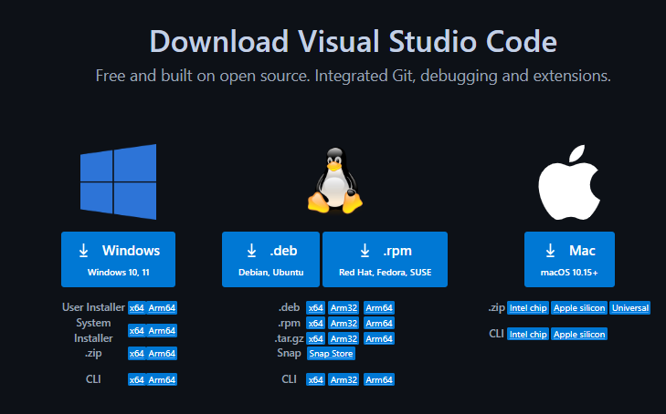Select Linux .rpm Arm64 link
The image size is (666, 414).
[379, 324]
